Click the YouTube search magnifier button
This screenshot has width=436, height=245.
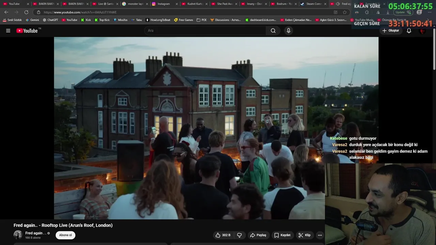click(x=273, y=31)
